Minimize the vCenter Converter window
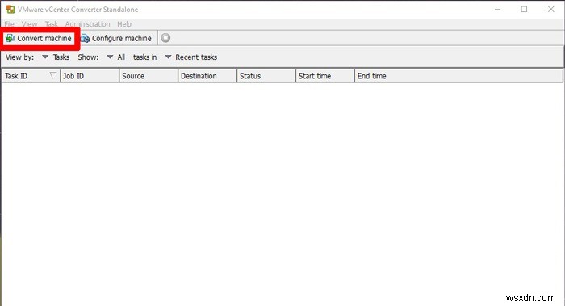The height and width of the screenshot is (306, 565). pos(498,10)
